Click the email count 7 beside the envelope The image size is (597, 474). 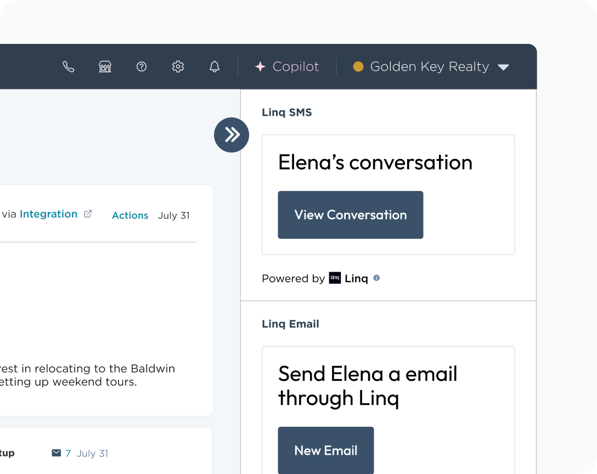point(67,453)
